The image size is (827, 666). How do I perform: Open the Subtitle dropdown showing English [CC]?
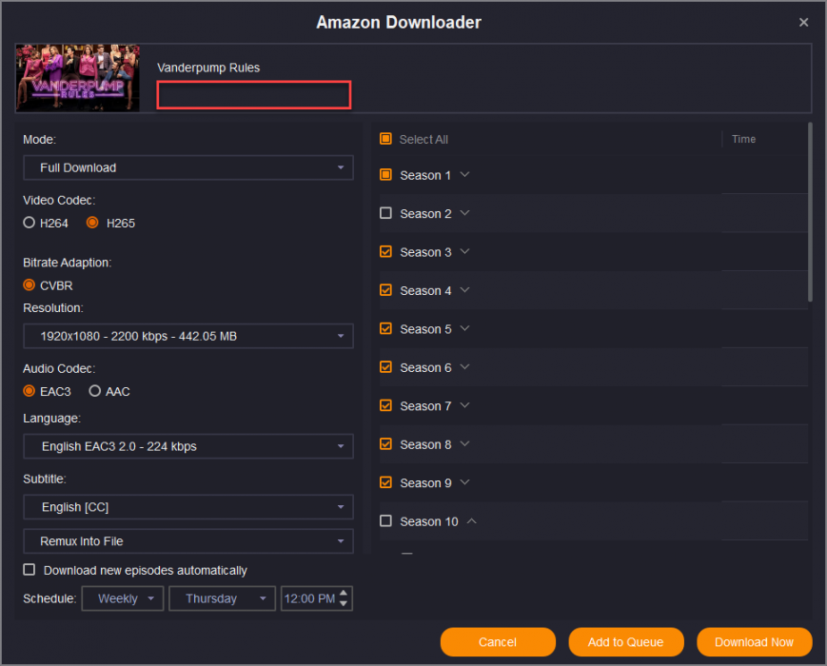pyautogui.click(x=188, y=507)
